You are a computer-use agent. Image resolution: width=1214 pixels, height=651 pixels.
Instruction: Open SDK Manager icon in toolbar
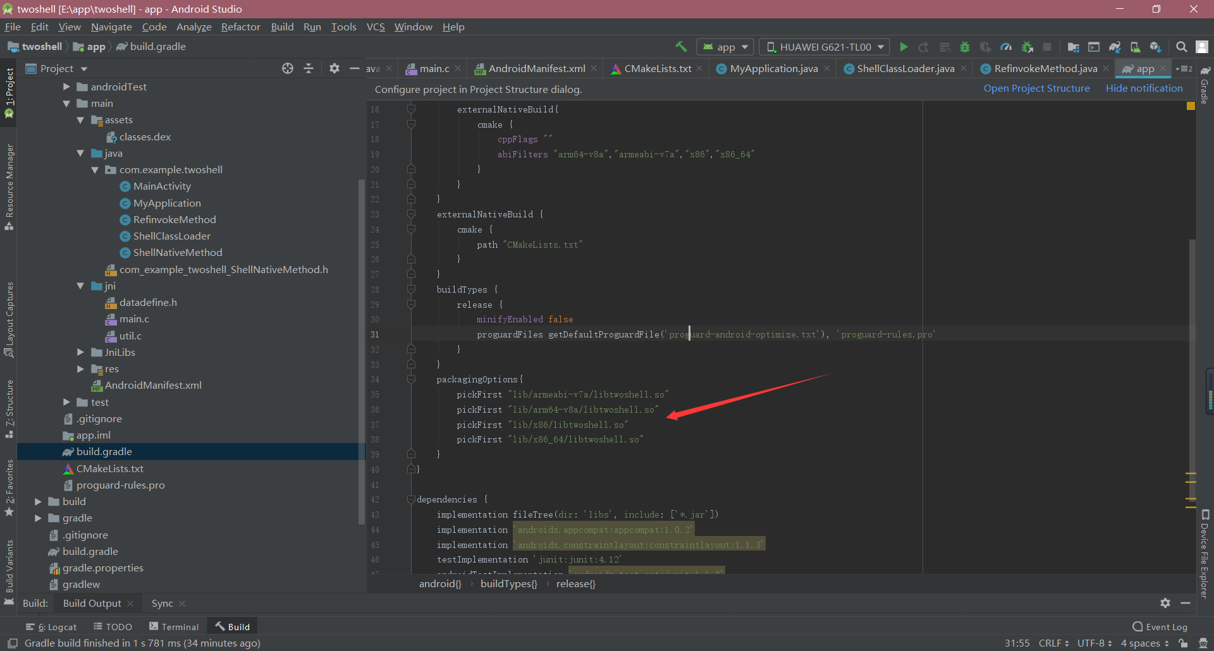point(1155,47)
